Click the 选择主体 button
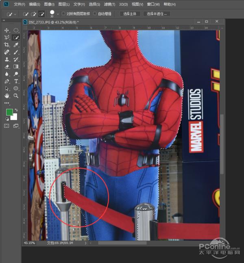The image size is (244, 263). coord(130,14)
